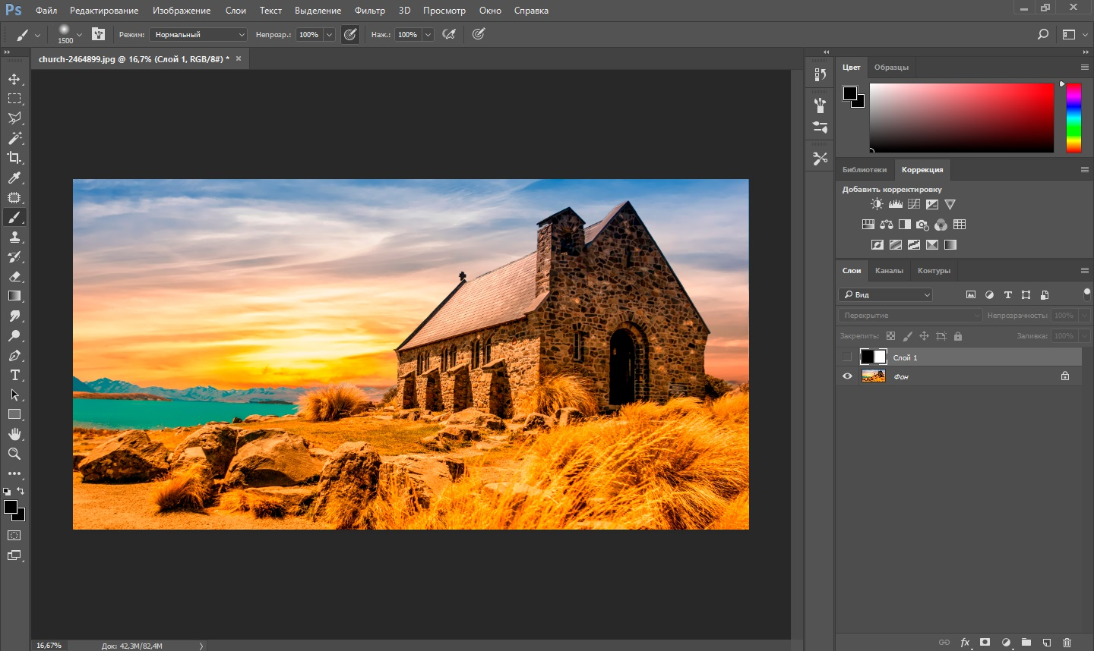Switch to the Образцы tab
Viewport: 1094px width, 651px height.
click(891, 68)
